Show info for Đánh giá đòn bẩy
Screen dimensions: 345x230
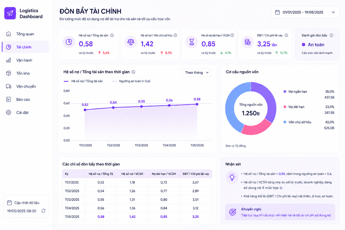pyautogui.click(x=332, y=35)
